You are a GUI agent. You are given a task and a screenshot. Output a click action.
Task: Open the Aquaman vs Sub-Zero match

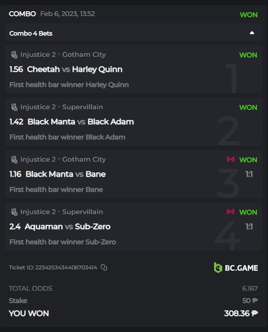[67, 227]
